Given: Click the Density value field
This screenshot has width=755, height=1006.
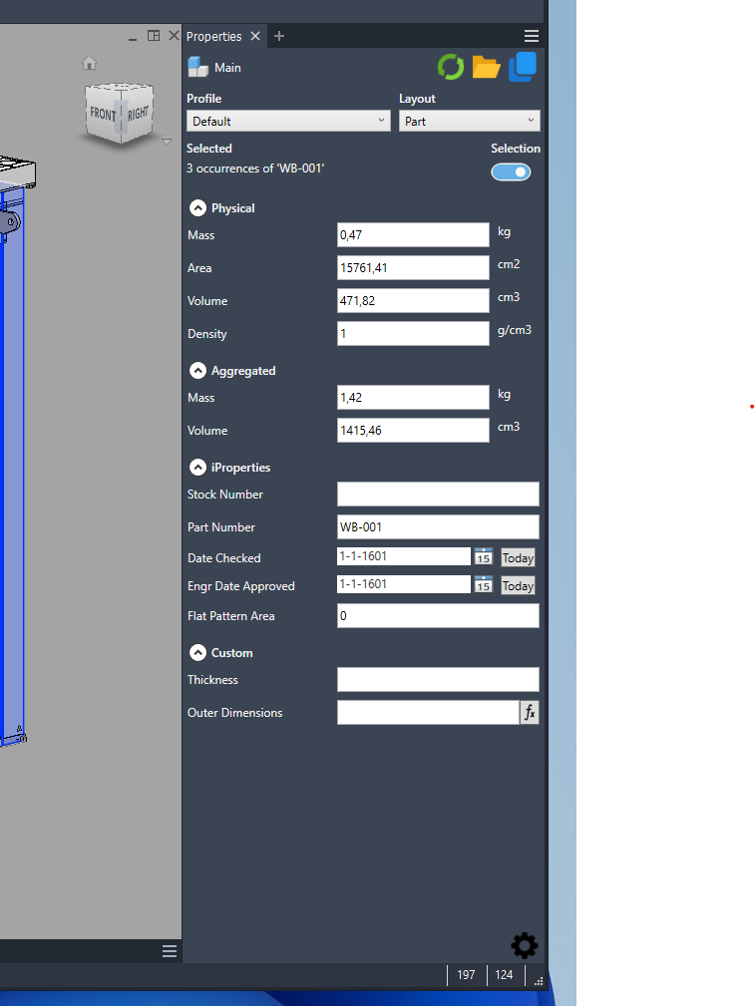Looking at the screenshot, I should click(413, 334).
